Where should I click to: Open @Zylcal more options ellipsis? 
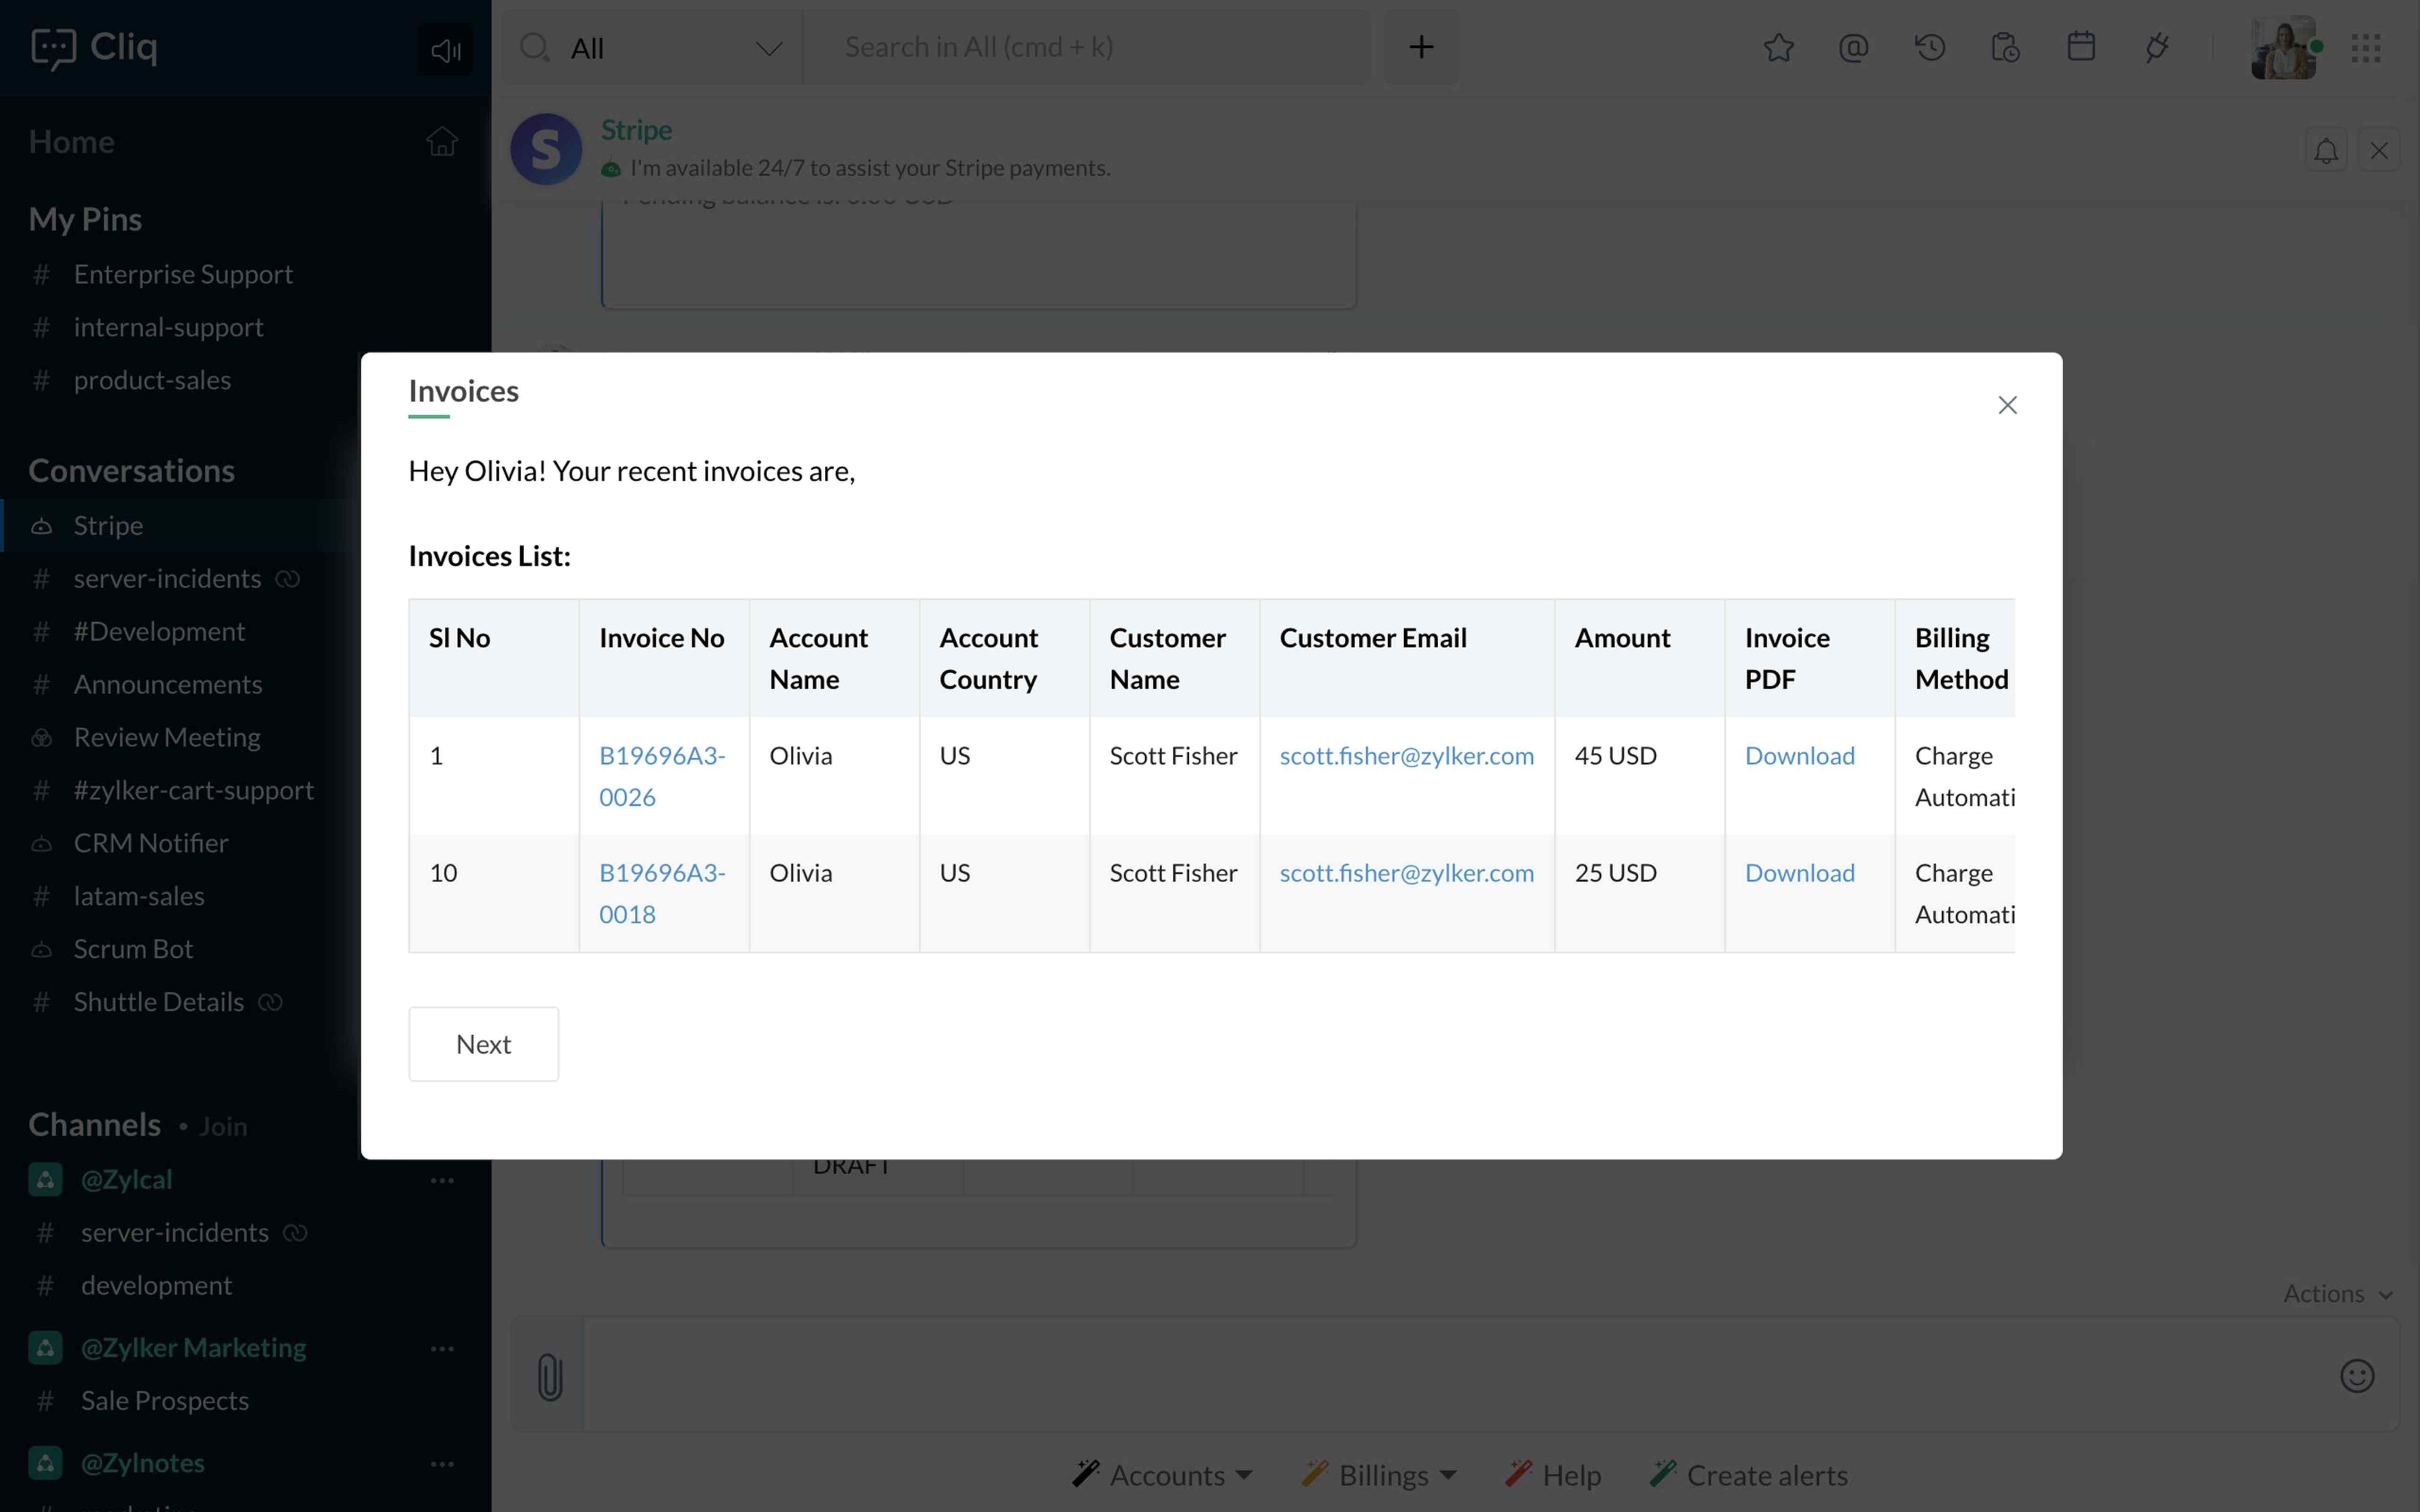(442, 1180)
